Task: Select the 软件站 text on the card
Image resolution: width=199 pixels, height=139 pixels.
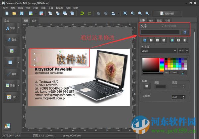Action: tap(71, 59)
